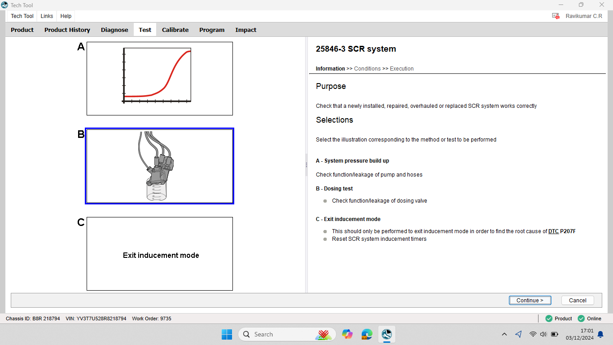The height and width of the screenshot is (345, 613).
Task: Click the panel splitter handle
Action: [x=306, y=165]
